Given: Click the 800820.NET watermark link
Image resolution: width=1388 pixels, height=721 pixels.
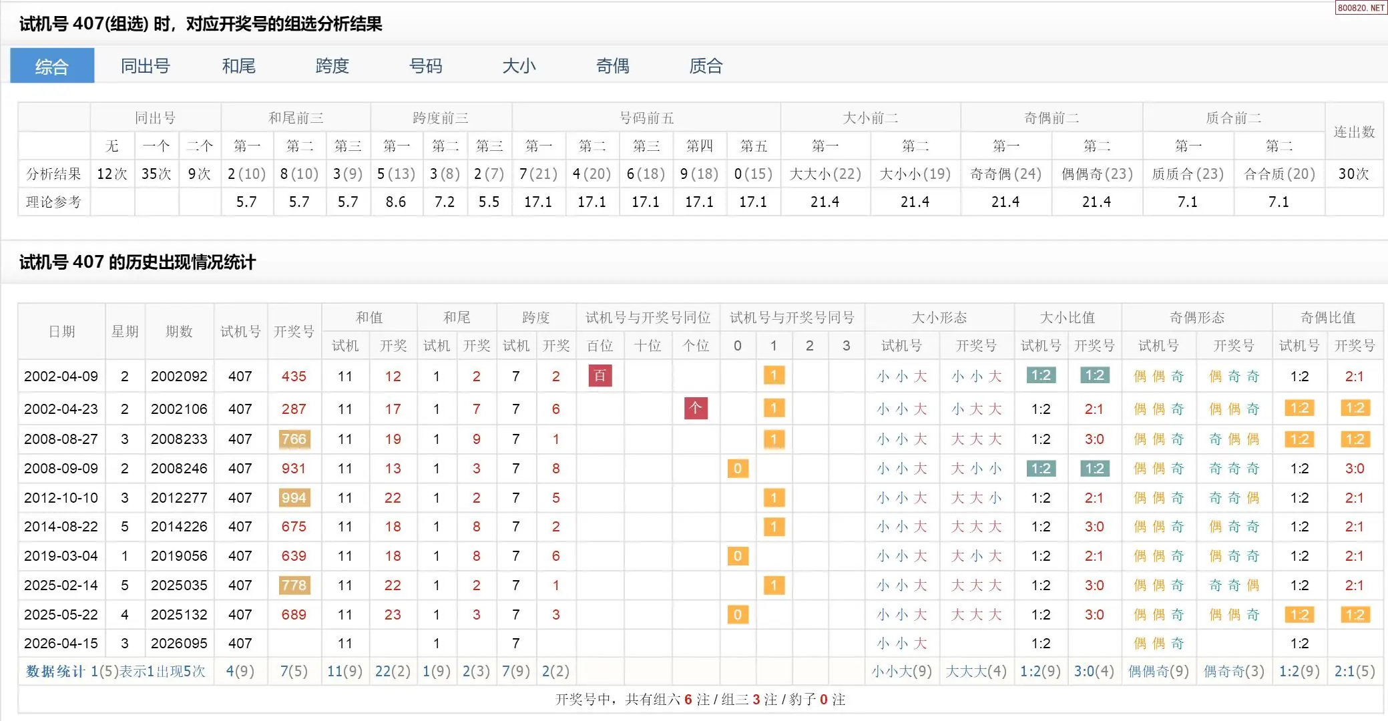Looking at the screenshot, I should click(x=1361, y=7).
